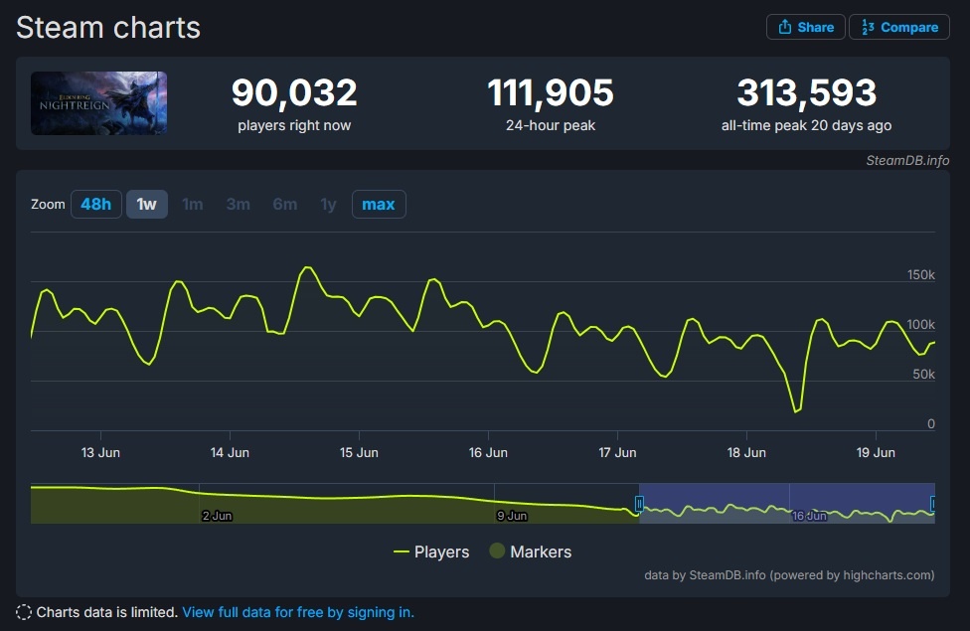Click the 90,032 players right now figure
Viewport: 970px width, 631px height.
[x=294, y=92]
